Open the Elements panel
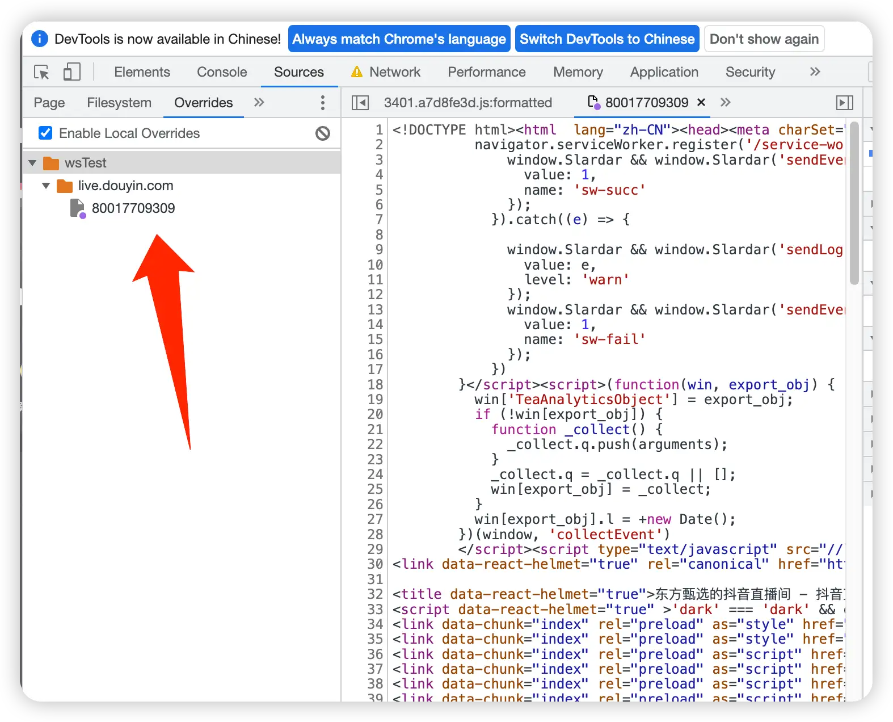This screenshot has height=722, width=893. pos(142,72)
